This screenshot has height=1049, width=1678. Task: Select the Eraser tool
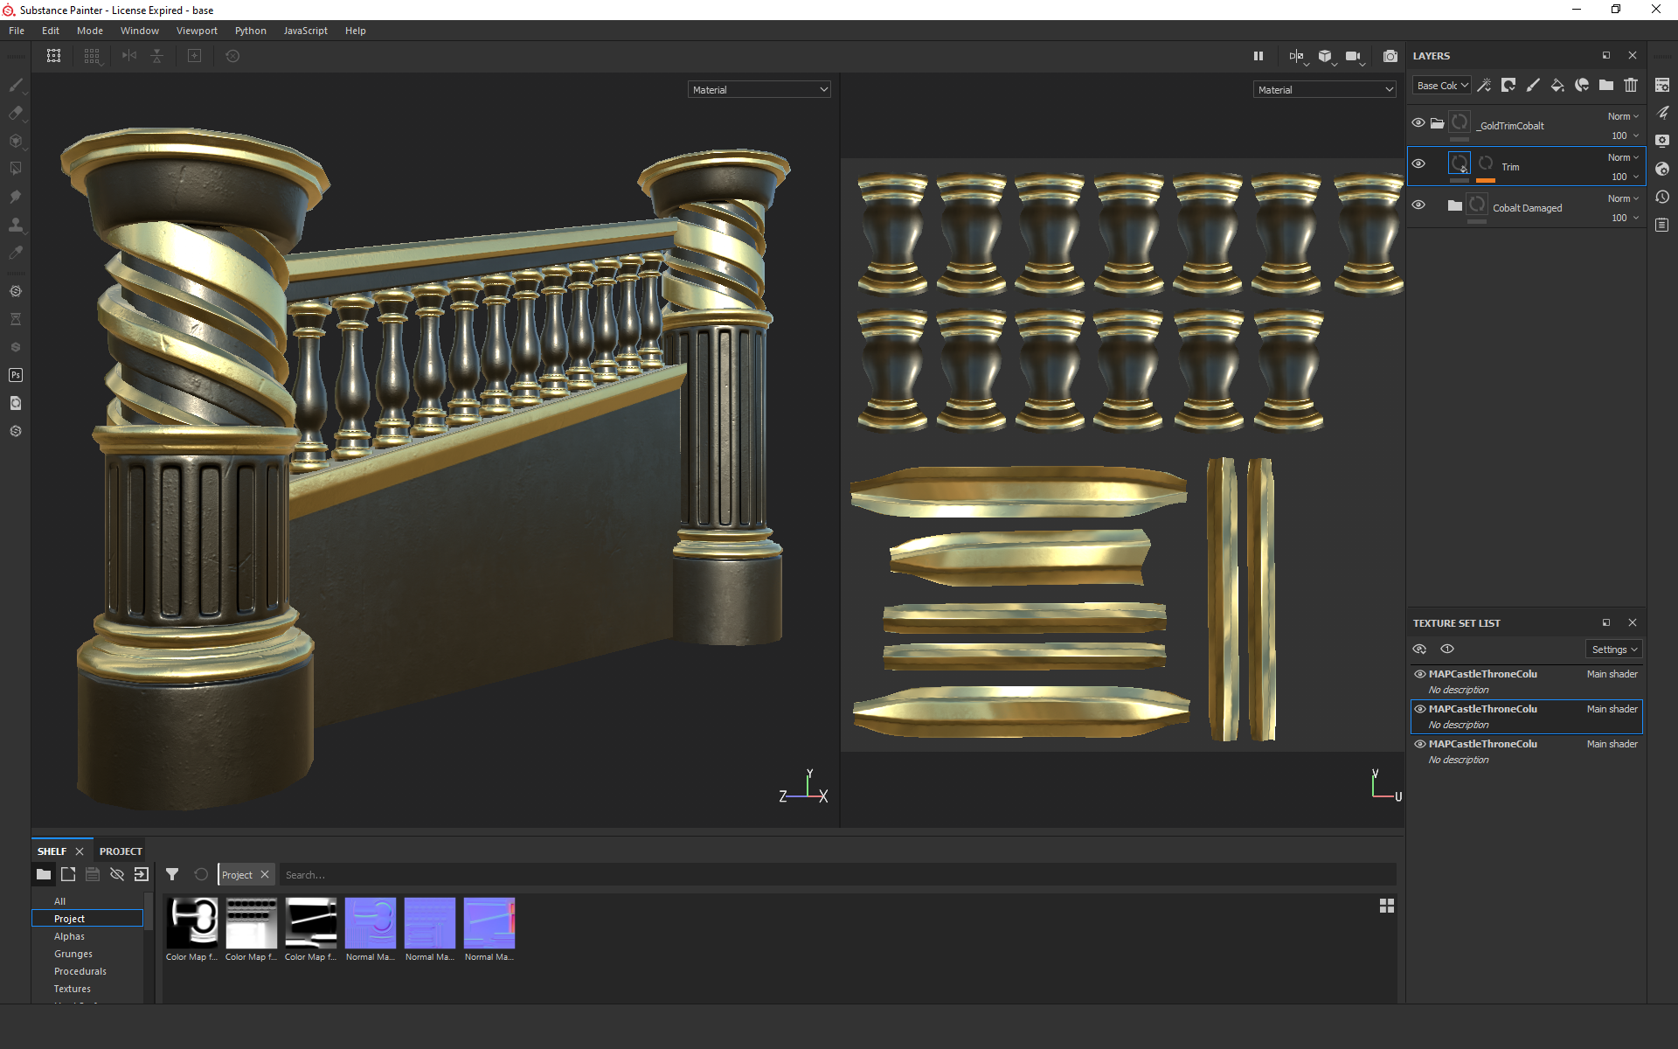pyautogui.click(x=16, y=113)
